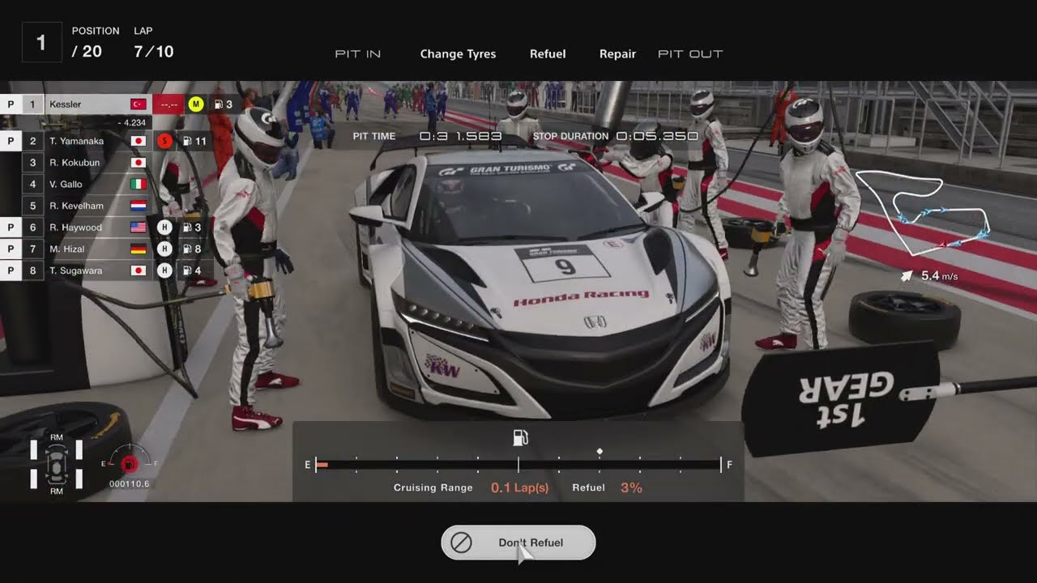1037x583 pixels.
Task: Click the white H tyre icon for R. Haywood
Action: tap(164, 228)
